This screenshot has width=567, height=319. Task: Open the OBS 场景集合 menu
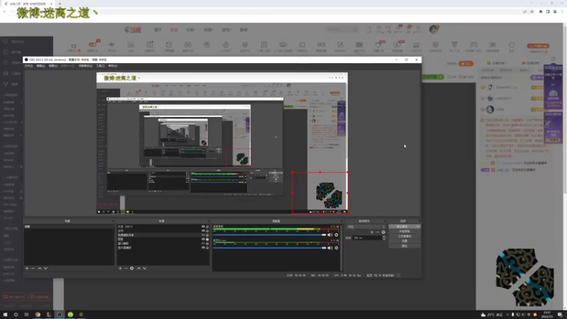coord(85,66)
